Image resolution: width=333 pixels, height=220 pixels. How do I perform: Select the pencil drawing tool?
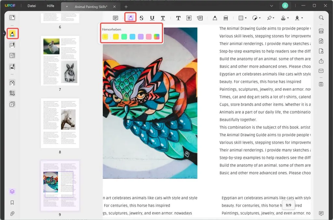pyautogui.click(x=215, y=18)
